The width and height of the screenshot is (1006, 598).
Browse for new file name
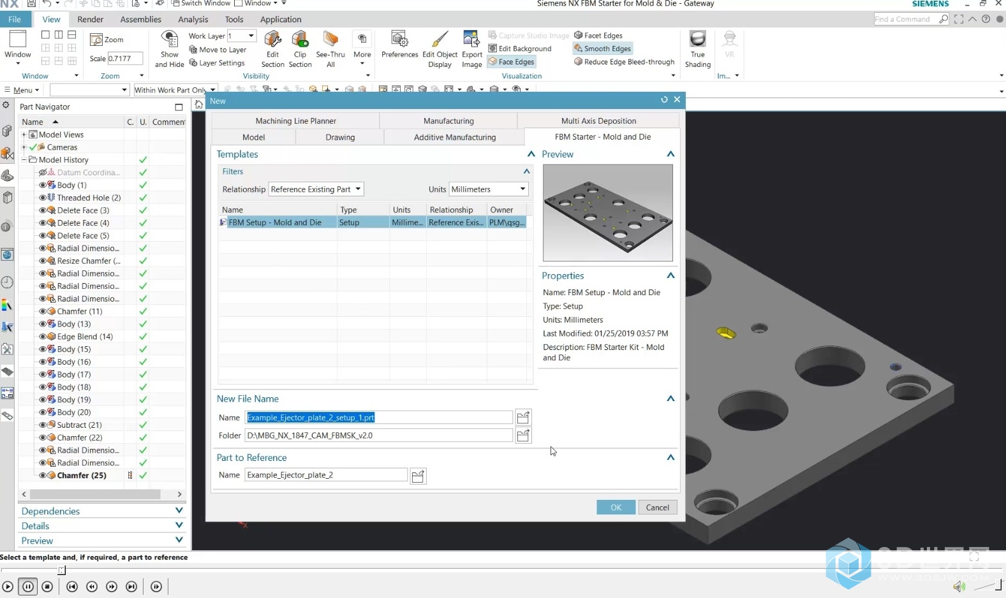pos(523,418)
